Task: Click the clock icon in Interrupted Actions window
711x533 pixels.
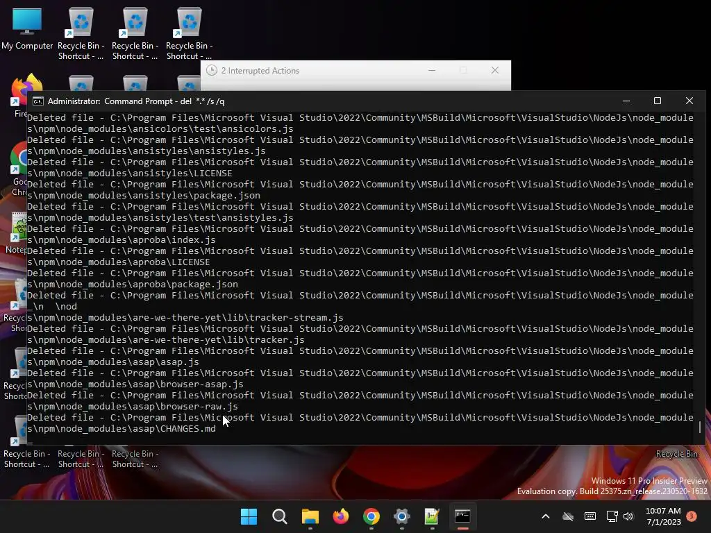Action: click(212, 70)
